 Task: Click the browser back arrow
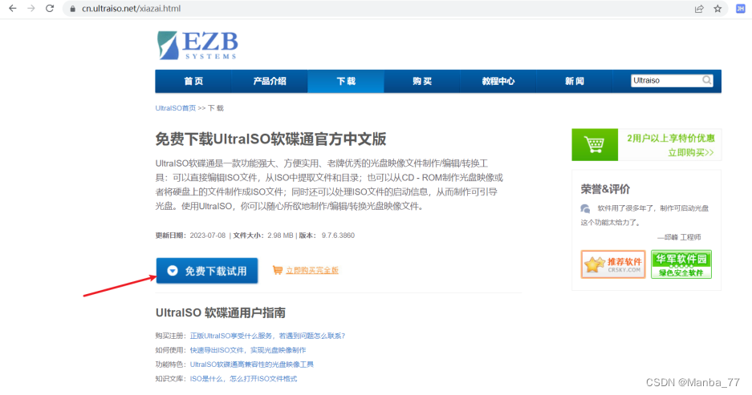point(13,9)
